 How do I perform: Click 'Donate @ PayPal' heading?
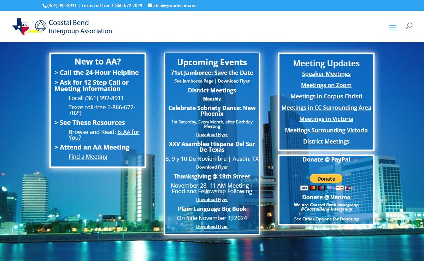click(326, 159)
